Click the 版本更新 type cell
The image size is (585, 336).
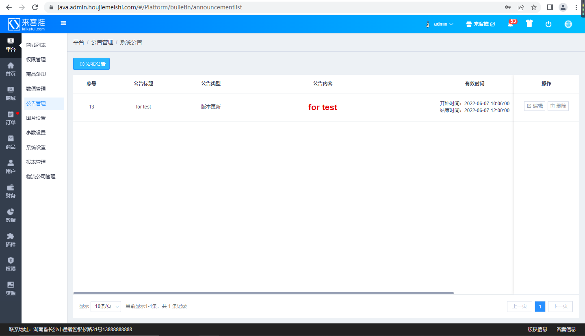211,107
